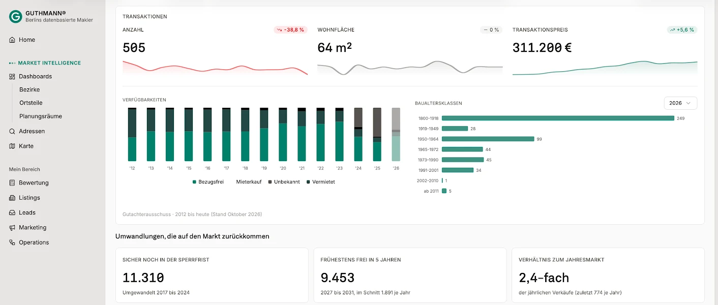The width and height of the screenshot is (718, 305).
Task: Click the 2,4-fach ratio figure
Action: [x=544, y=278]
